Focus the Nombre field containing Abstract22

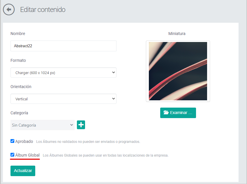[63, 46]
